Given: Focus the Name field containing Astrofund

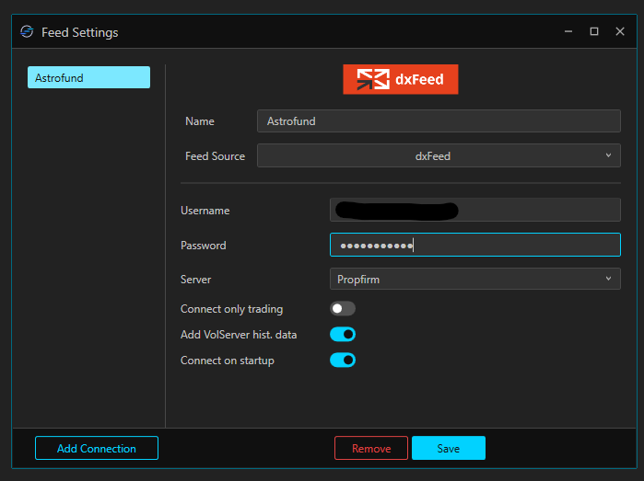Looking at the screenshot, I should pos(438,121).
